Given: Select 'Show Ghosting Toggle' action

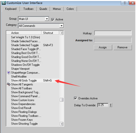Looking at the screenshot, I should (x=24, y=124).
